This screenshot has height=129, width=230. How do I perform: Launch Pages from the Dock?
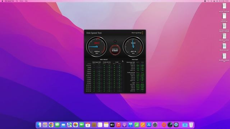pos(143,125)
